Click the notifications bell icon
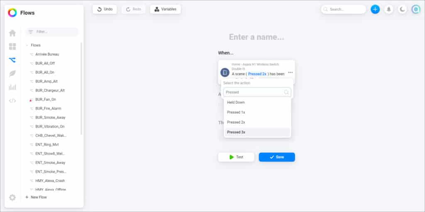425x212 pixels. tap(388, 9)
